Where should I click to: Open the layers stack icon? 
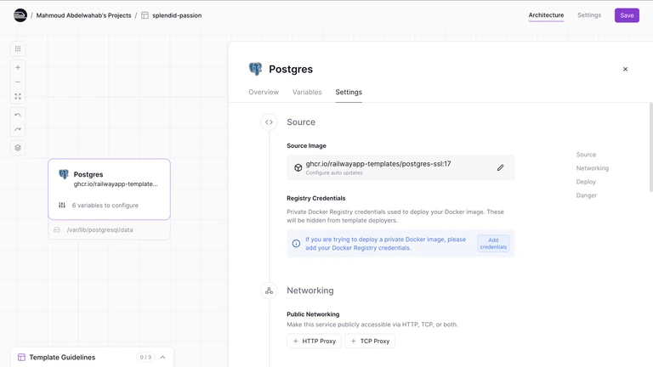[x=18, y=148]
